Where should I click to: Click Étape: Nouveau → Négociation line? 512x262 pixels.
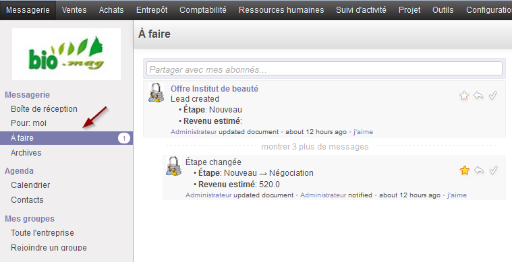(256, 173)
